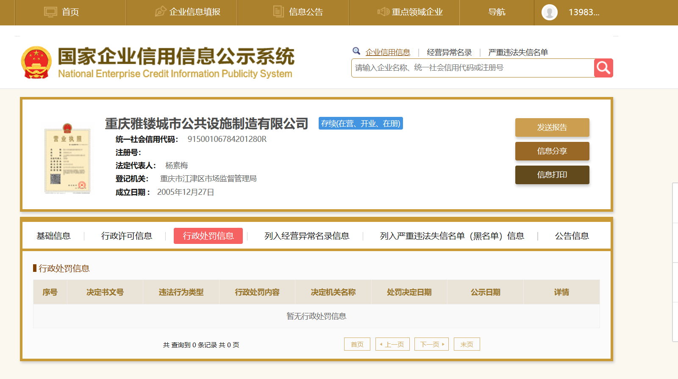The width and height of the screenshot is (678, 379).
Task: Open 信息公告 menu item
Action: [x=306, y=12]
